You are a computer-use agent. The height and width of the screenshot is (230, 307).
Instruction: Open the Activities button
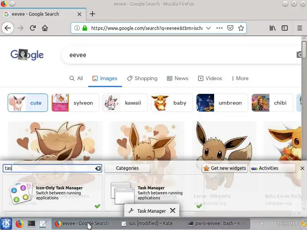click(273, 168)
